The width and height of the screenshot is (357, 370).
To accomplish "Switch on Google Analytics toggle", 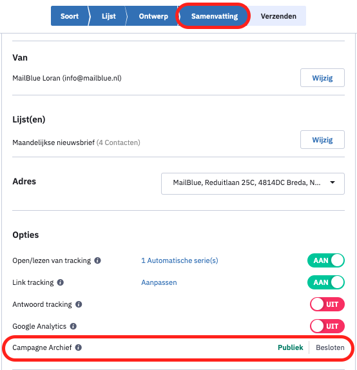I will [x=327, y=326].
